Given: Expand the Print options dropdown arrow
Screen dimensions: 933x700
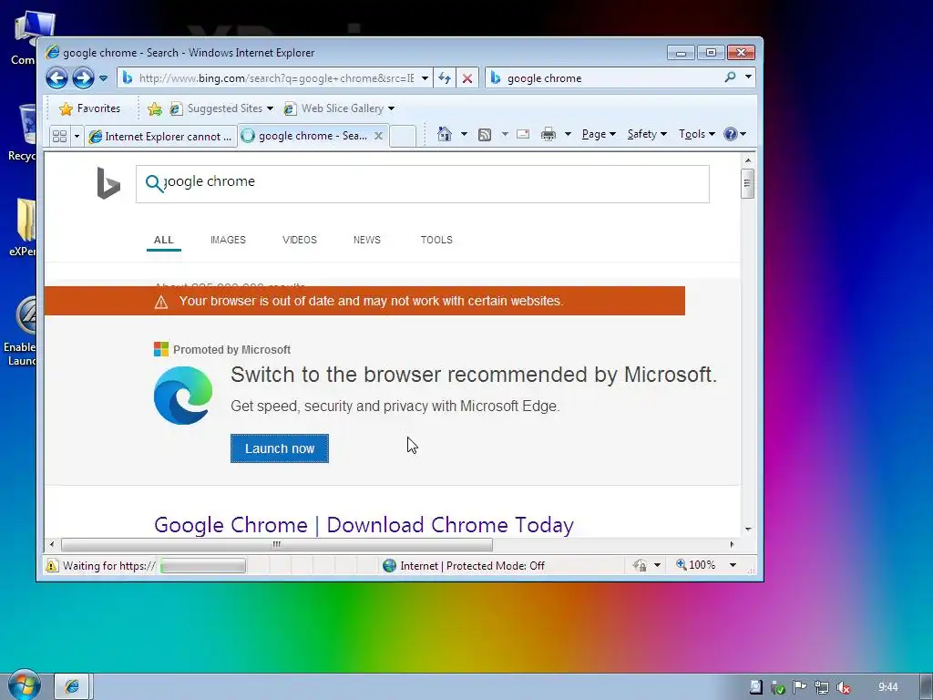Looking at the screenshot, I should [x=568, y=134].
